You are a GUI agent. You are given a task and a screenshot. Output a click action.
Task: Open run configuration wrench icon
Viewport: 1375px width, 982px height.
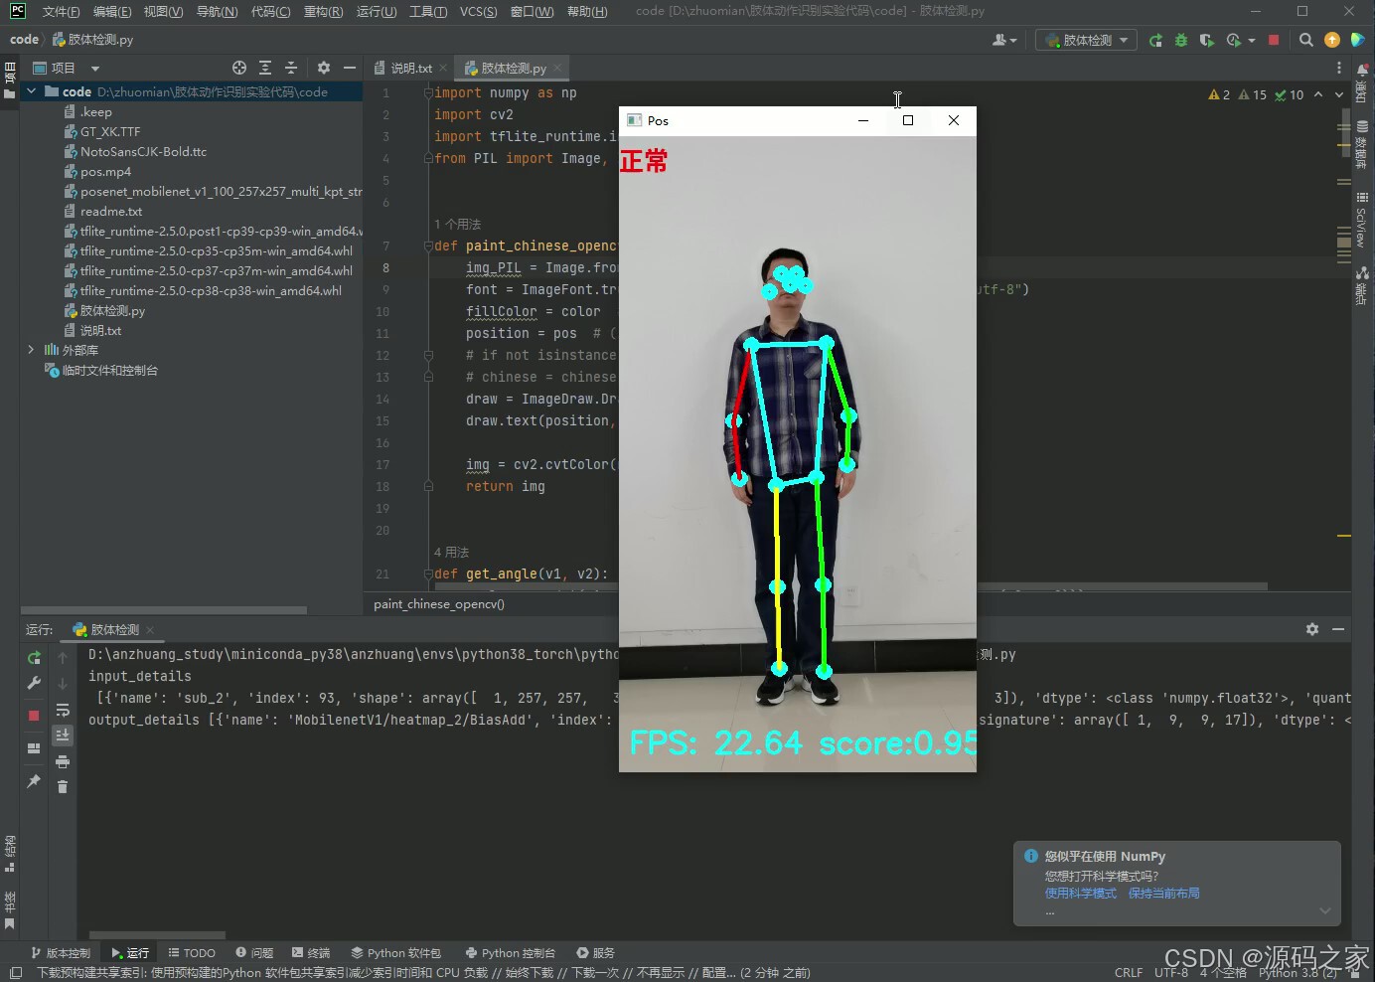(x=34, y=683)
